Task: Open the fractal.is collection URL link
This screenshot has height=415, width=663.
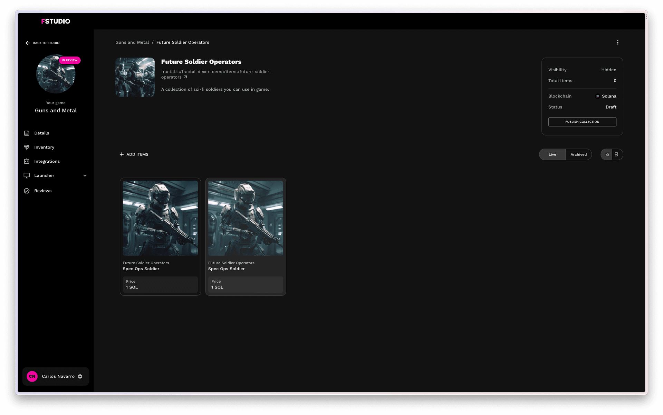Action: pos(216,74)
